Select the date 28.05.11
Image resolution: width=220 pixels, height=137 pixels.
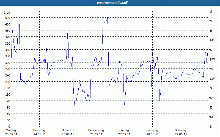(153, 135)
